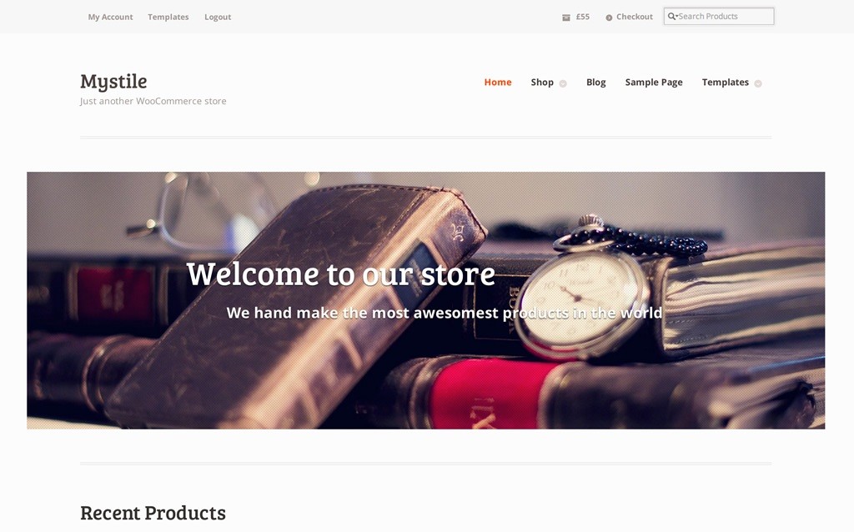Screen dimensions: 854x532
Task: Click the Mystile site title
Action: (x=113, y=82)
